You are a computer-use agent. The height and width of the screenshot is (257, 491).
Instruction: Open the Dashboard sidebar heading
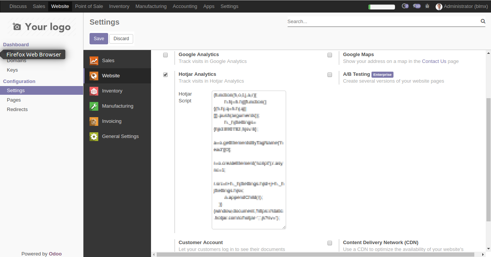(x=16, y=45)
